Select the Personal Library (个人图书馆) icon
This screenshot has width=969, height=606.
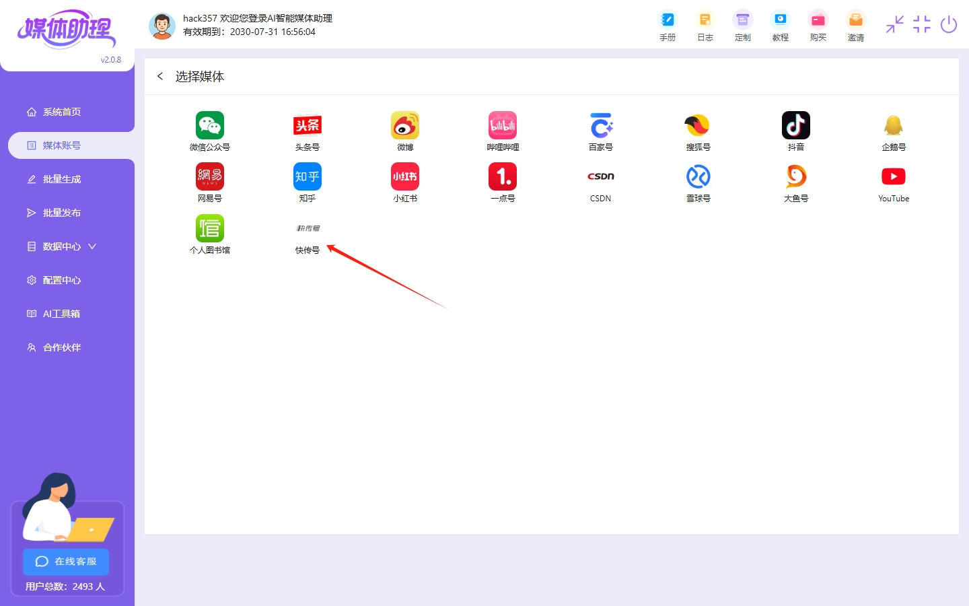point(210,228)
